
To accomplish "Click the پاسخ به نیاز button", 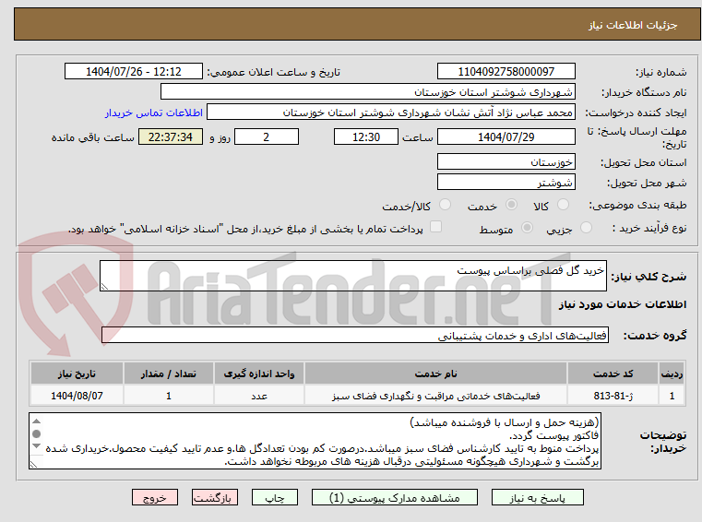I will (537, 497).
